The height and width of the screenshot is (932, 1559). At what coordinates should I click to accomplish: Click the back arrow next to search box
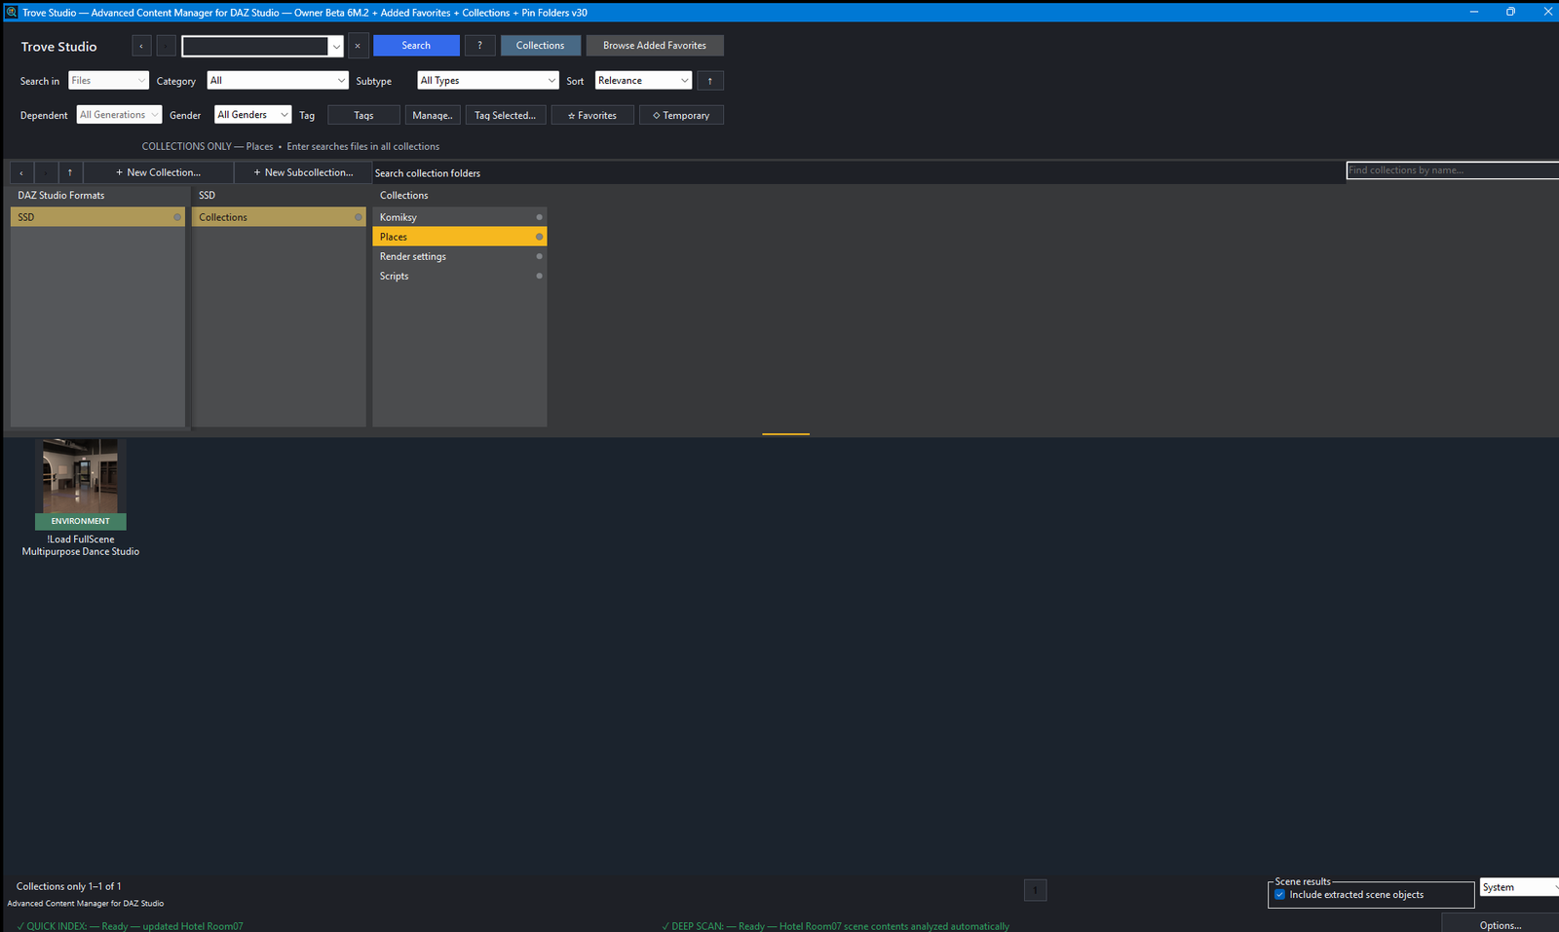141,46
